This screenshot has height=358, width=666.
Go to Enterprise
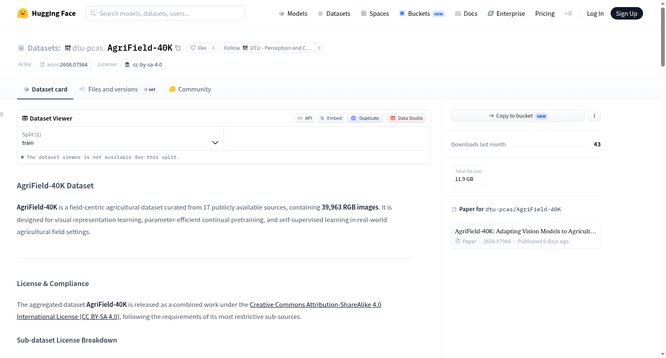(x=506, y=13)
